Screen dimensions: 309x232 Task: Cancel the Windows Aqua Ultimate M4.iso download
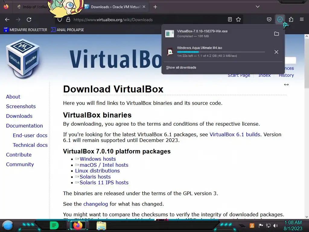[276, 52]
